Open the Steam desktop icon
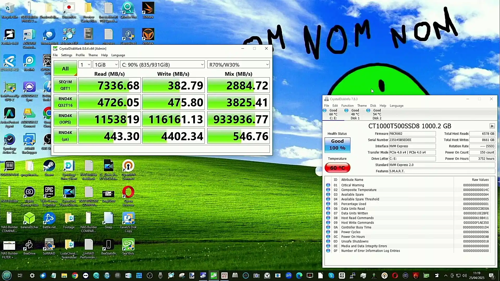The height and width of the screenshot is (281, 500). tap(49, 168)
